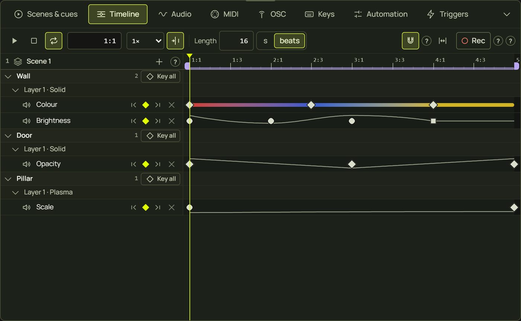521x321 pixels.
Task: Click the plus icon in the Scene 1 header
Action: coord(159,62)
